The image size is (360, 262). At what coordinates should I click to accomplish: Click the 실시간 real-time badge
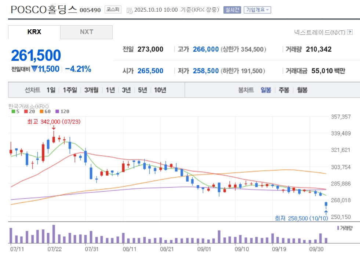[232, 10]
